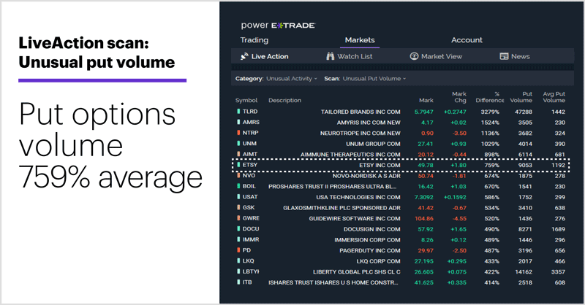Open the Market View sub-tab
Image resolution: width=585 pixels, height=305 pixels.
[436, 56]
